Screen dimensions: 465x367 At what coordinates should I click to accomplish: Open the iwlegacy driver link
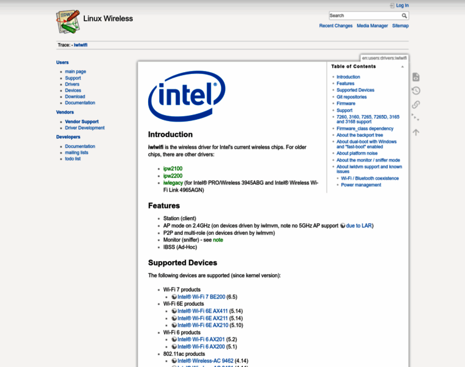173,183
